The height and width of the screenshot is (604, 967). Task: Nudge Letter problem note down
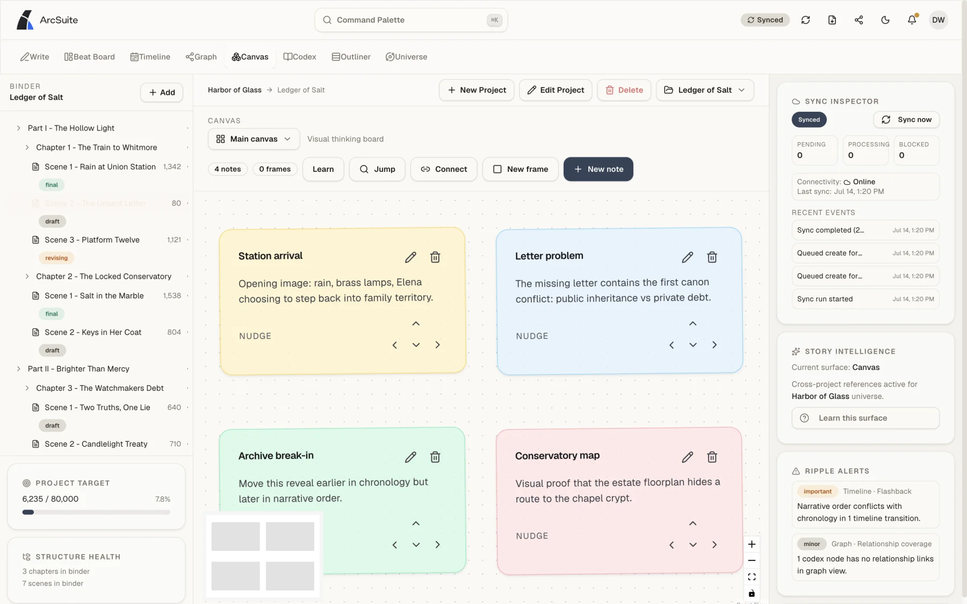point(693,345)
